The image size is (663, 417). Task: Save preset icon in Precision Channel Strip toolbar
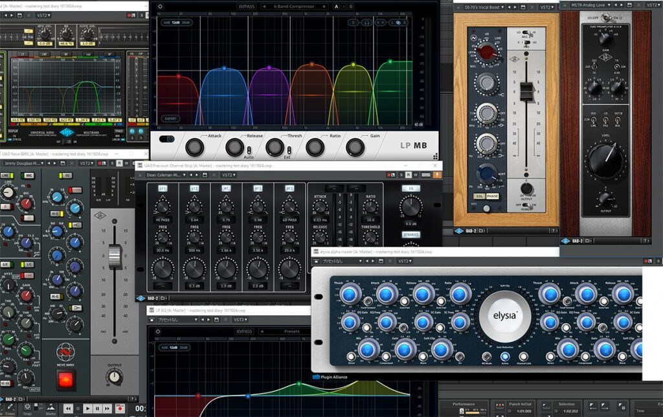(x=205, y=175)
